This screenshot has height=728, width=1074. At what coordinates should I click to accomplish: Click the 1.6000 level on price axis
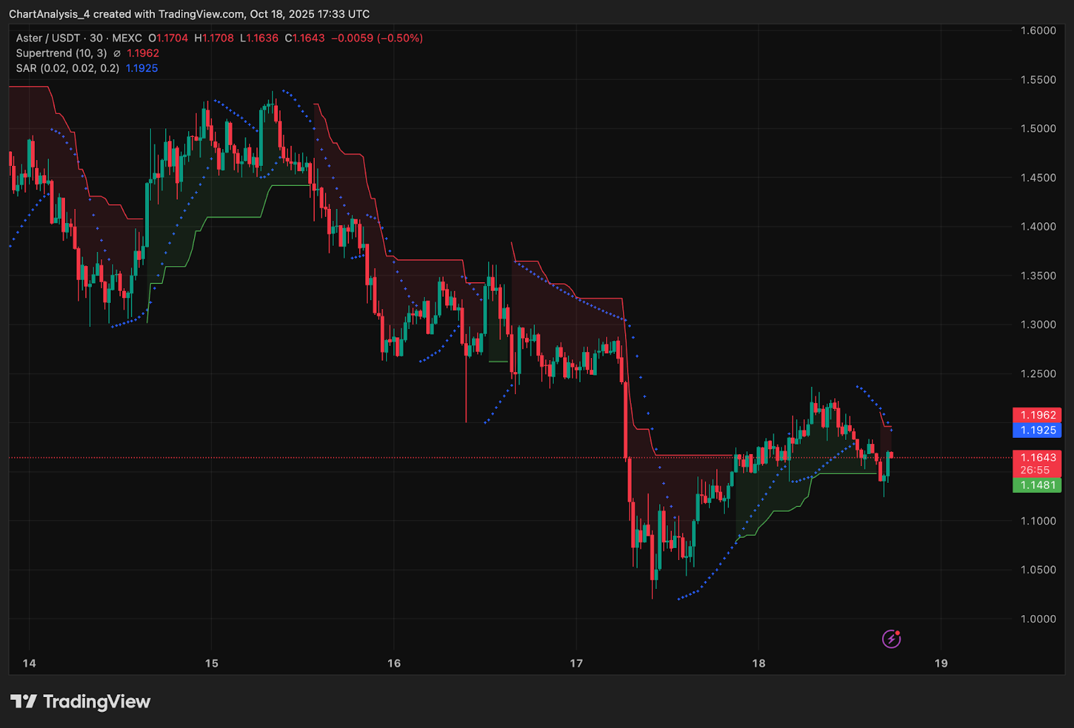(1038, 30)
